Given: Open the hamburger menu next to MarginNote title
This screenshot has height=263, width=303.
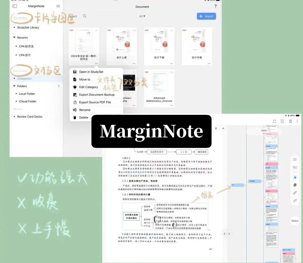Looking at the screenshot, I should (58, 6).
